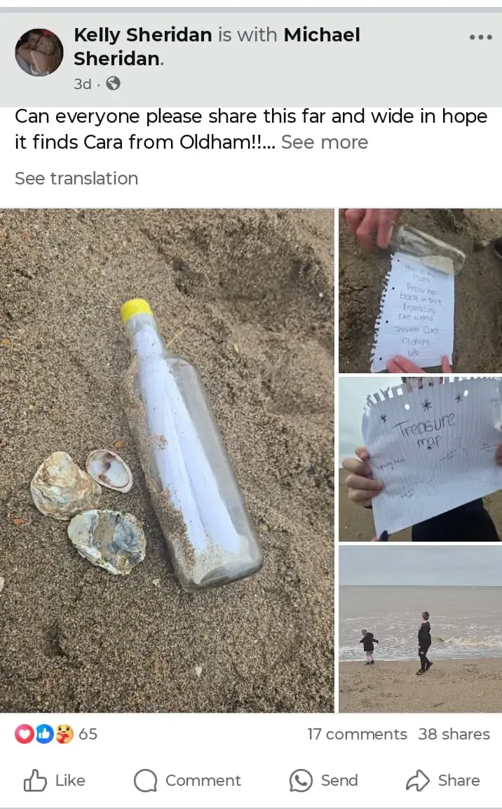
Task: Click See translation link
Action: click(x=76, y=178)
